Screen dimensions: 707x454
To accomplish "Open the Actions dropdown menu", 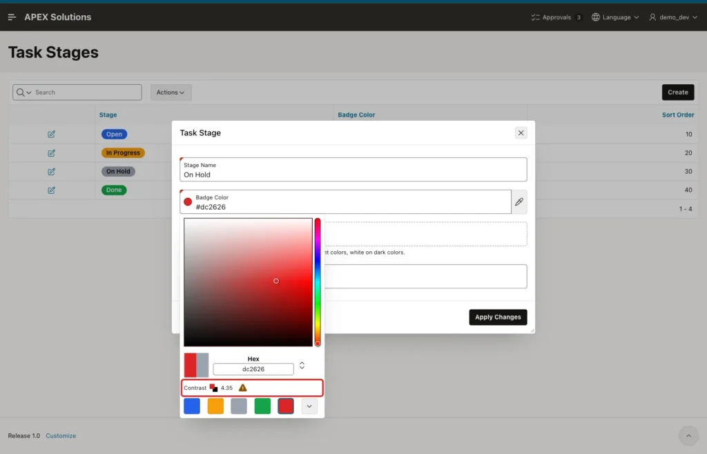I will point(171,92).
